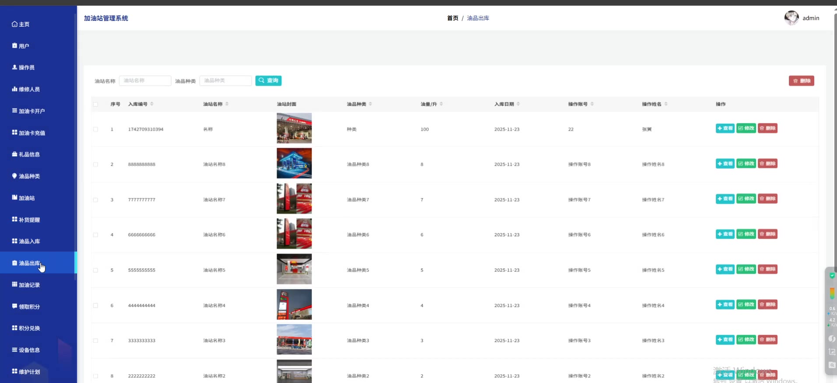Toggle the select-all checkbox in table header
837x383 pixels.
(95, 104)
